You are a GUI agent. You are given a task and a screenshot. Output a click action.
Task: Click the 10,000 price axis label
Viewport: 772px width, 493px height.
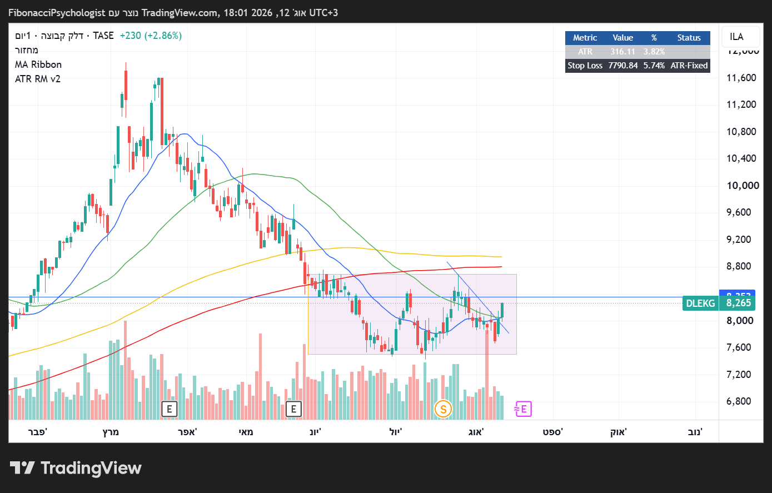(x=743, y=186)
